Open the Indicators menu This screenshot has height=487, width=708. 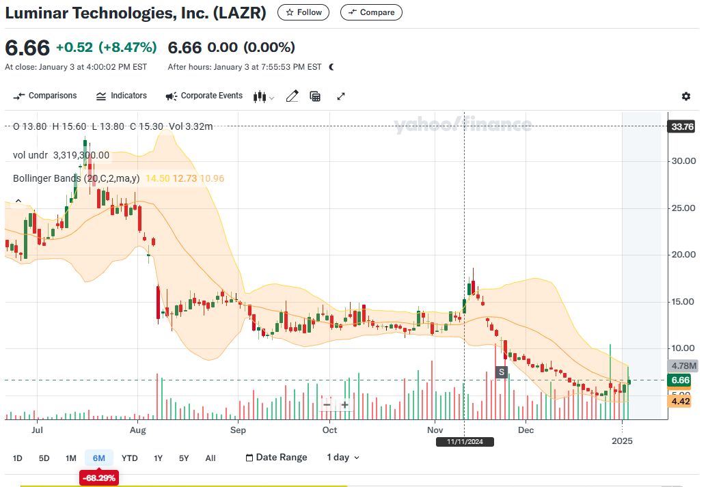click(x=122, y=96)
